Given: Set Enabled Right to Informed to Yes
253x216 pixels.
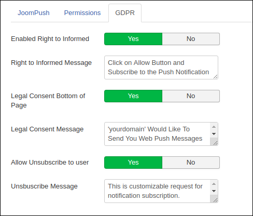Looking at the screenshot, I should [x=133, y=39].
